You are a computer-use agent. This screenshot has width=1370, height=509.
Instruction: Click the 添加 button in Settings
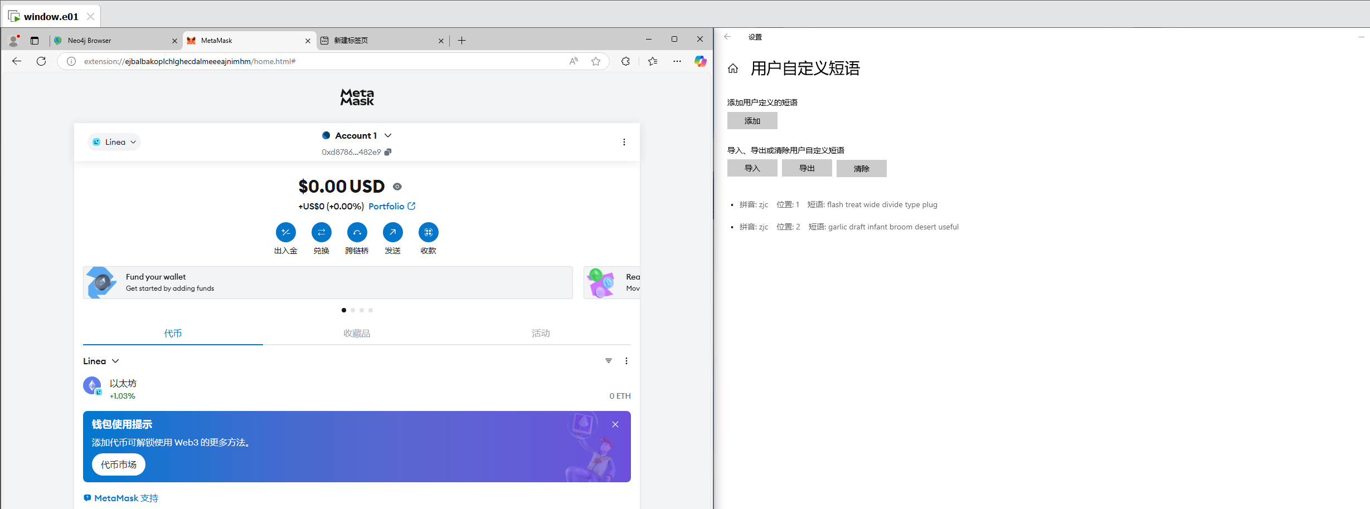tap(752, 121)
